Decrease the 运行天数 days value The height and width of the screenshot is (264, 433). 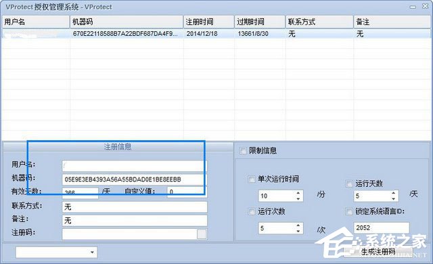click(393, 199)
